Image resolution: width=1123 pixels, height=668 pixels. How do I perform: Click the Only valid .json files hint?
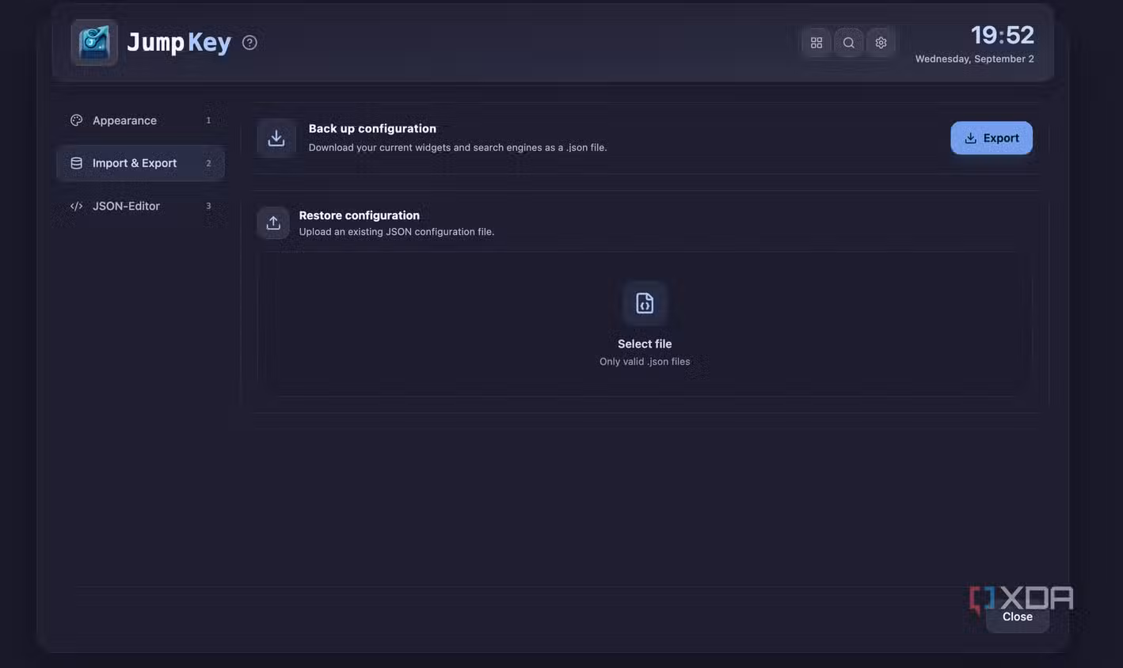(x=645, y=362)
